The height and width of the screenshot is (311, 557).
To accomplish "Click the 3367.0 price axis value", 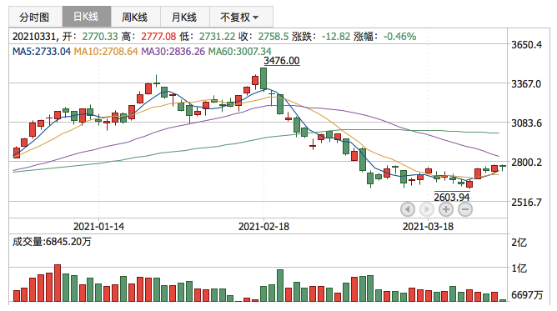I will pos(526,84).
